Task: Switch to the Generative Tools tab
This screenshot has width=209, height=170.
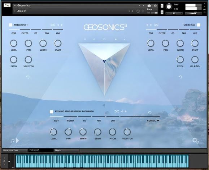Action: [x=15, y=150]
